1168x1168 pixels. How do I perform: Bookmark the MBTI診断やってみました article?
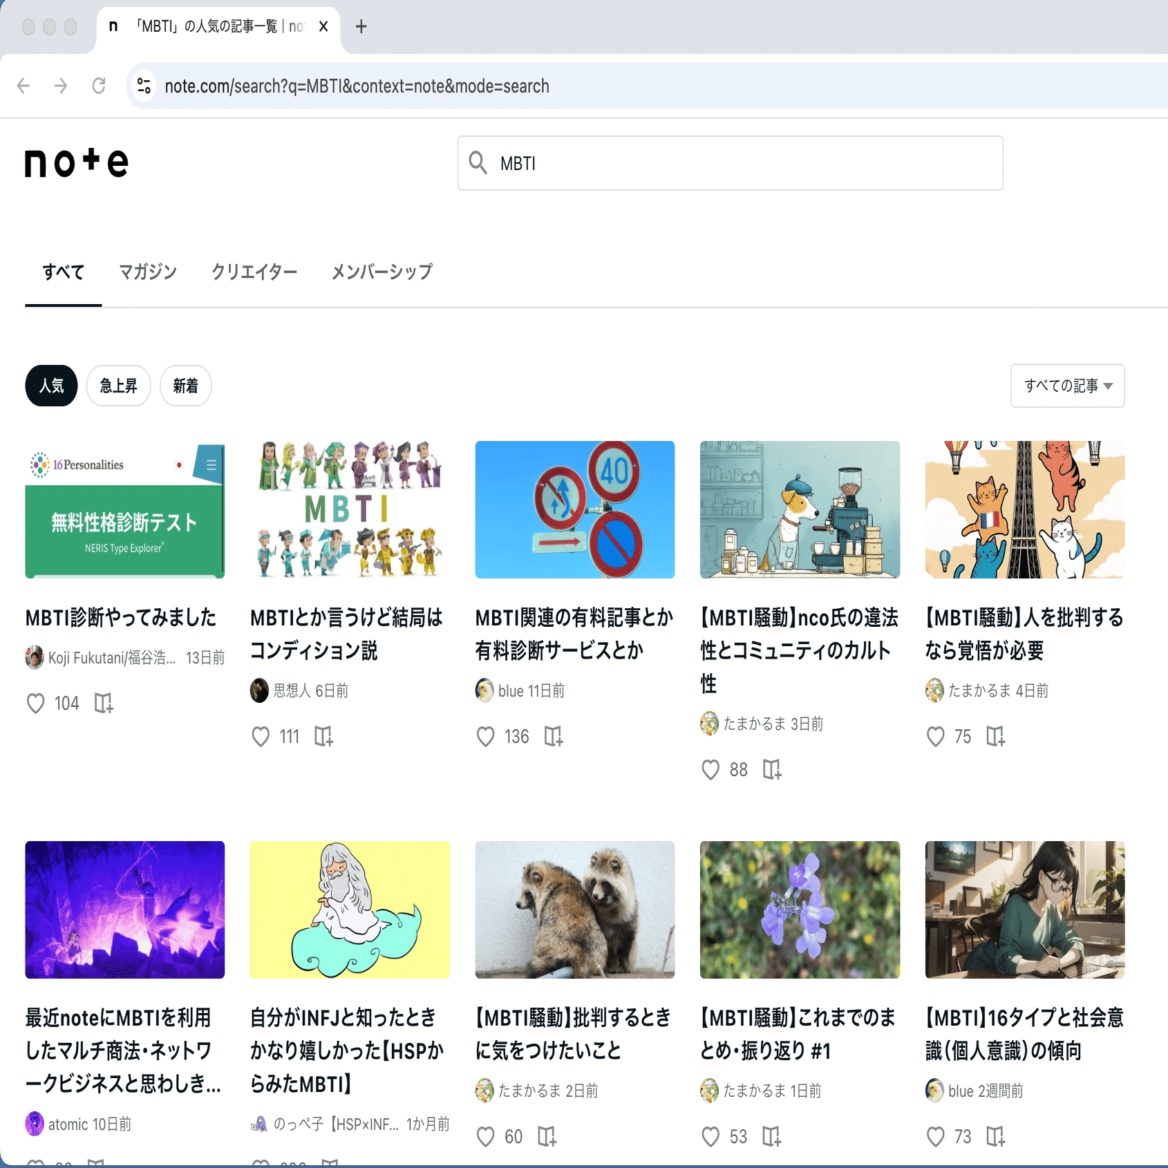click(104, 703)
